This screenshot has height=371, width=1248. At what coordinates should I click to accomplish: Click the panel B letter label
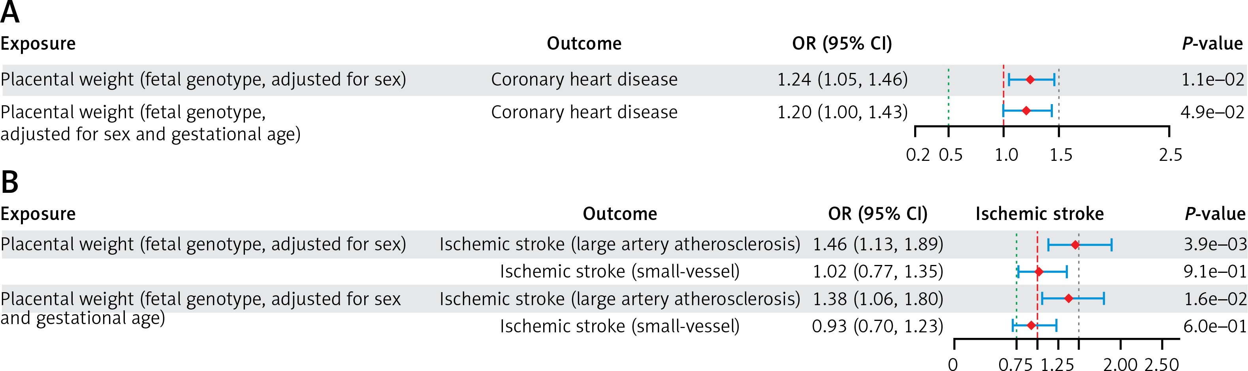pos(10,183)
